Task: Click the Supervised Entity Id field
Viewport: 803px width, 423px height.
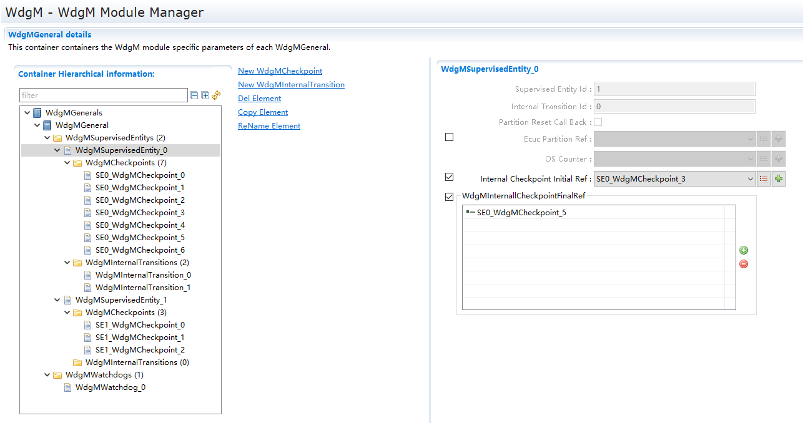Action: pyautogui.click(x=674, y=89)
